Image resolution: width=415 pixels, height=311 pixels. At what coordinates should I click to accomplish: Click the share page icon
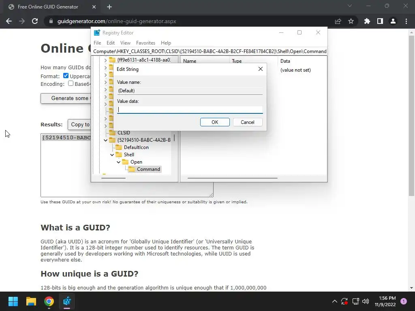(x=338, y=21)
